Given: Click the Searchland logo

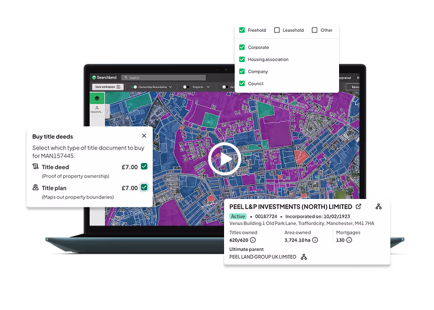Looking at the screenshot, I should click(104, 77).
